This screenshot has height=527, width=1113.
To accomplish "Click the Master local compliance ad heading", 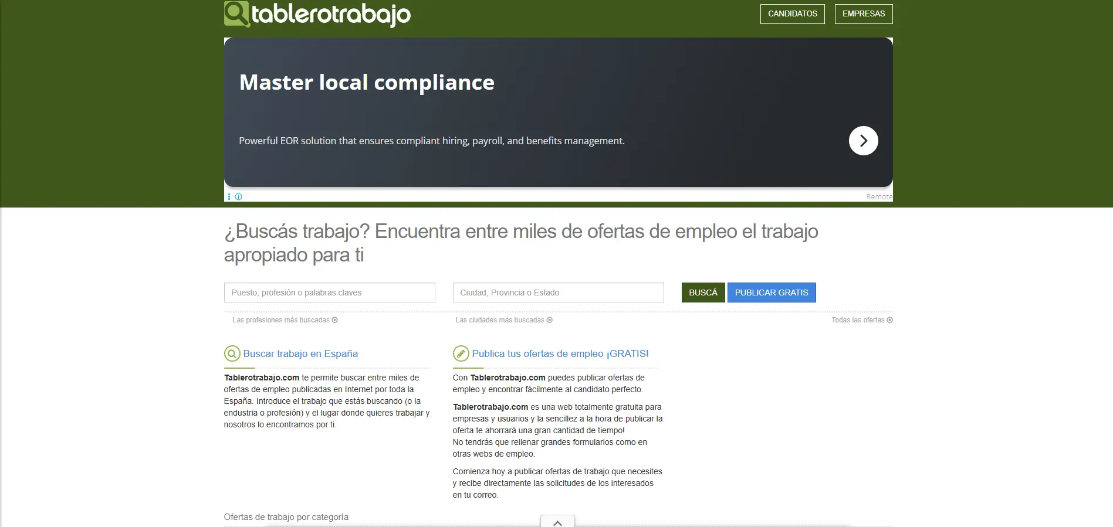I will pyautogui.click(x=367, y=83).
